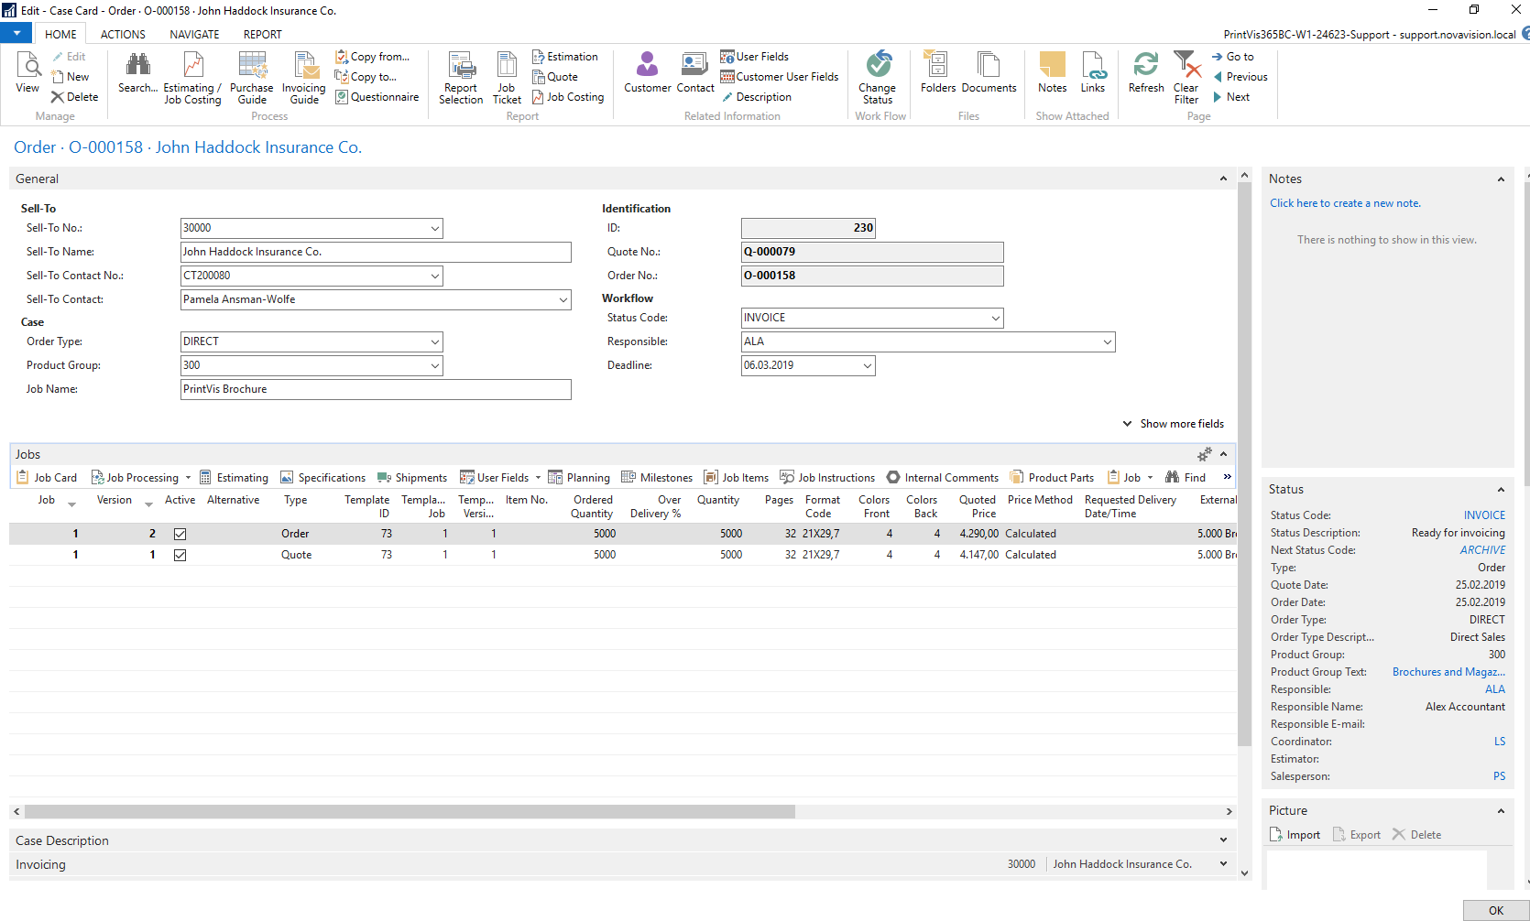The height and width of the screenshot is (921, 1530).
Task: Collapse the Status factbox
Action: [1501, 490]
